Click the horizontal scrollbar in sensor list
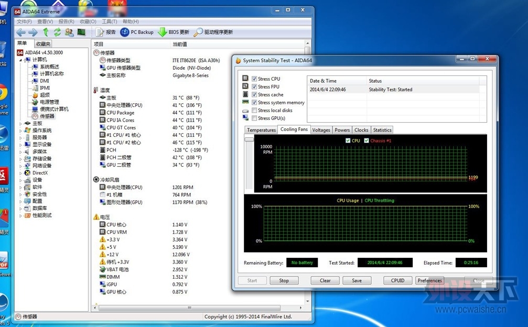 click(190, 308)
